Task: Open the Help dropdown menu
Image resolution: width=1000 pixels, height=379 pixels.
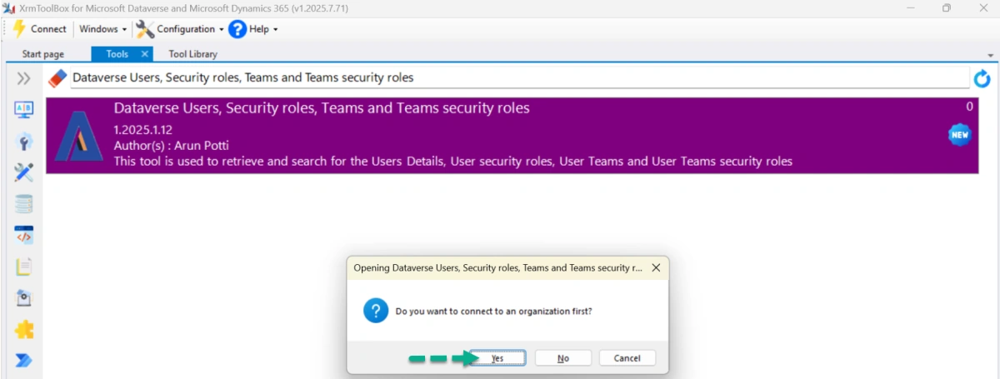Action: pos(253,29)
